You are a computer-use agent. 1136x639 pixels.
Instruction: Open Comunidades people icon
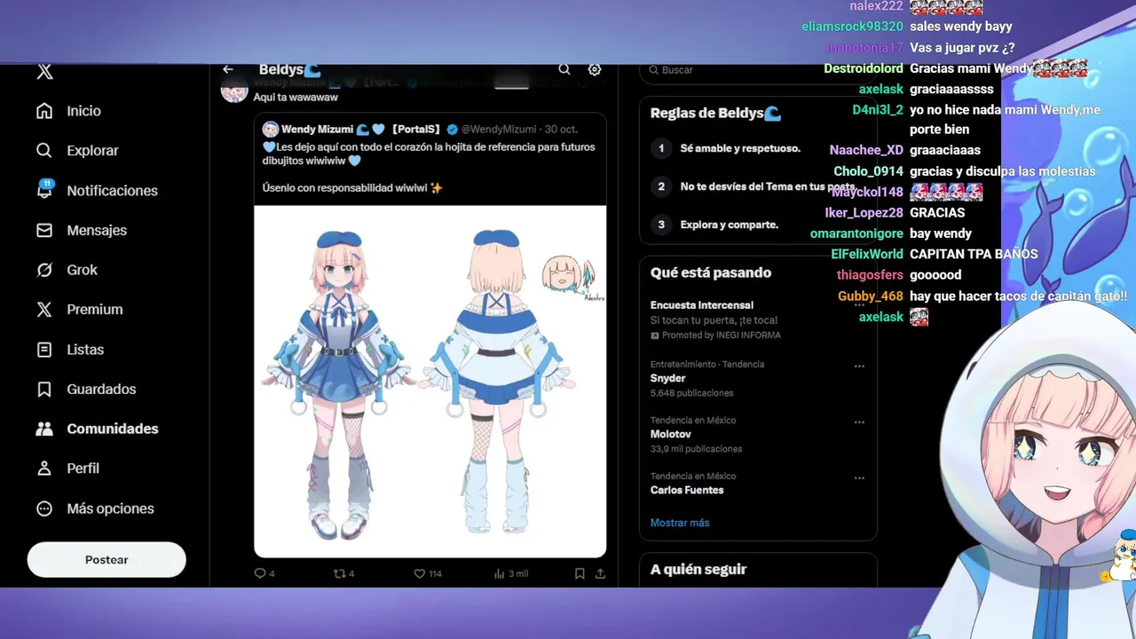tap(44, 429)
